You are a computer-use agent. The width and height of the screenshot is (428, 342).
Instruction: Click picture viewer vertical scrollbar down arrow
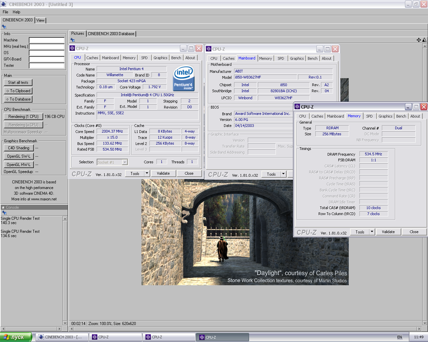coord(425,323)
